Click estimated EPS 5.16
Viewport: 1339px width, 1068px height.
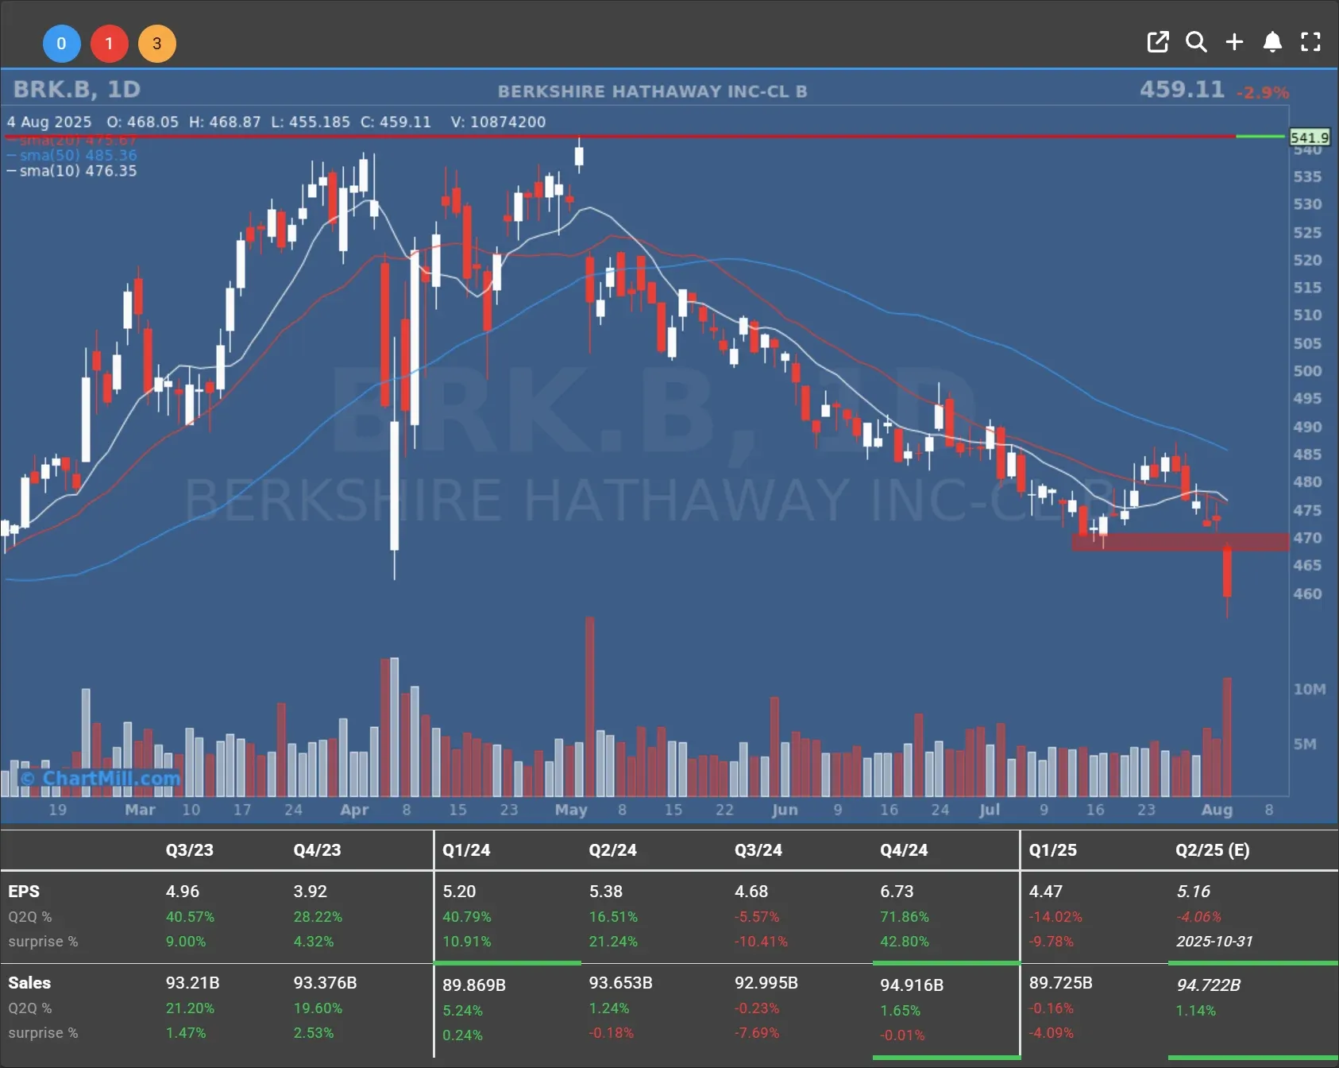tap(1194, 892)
